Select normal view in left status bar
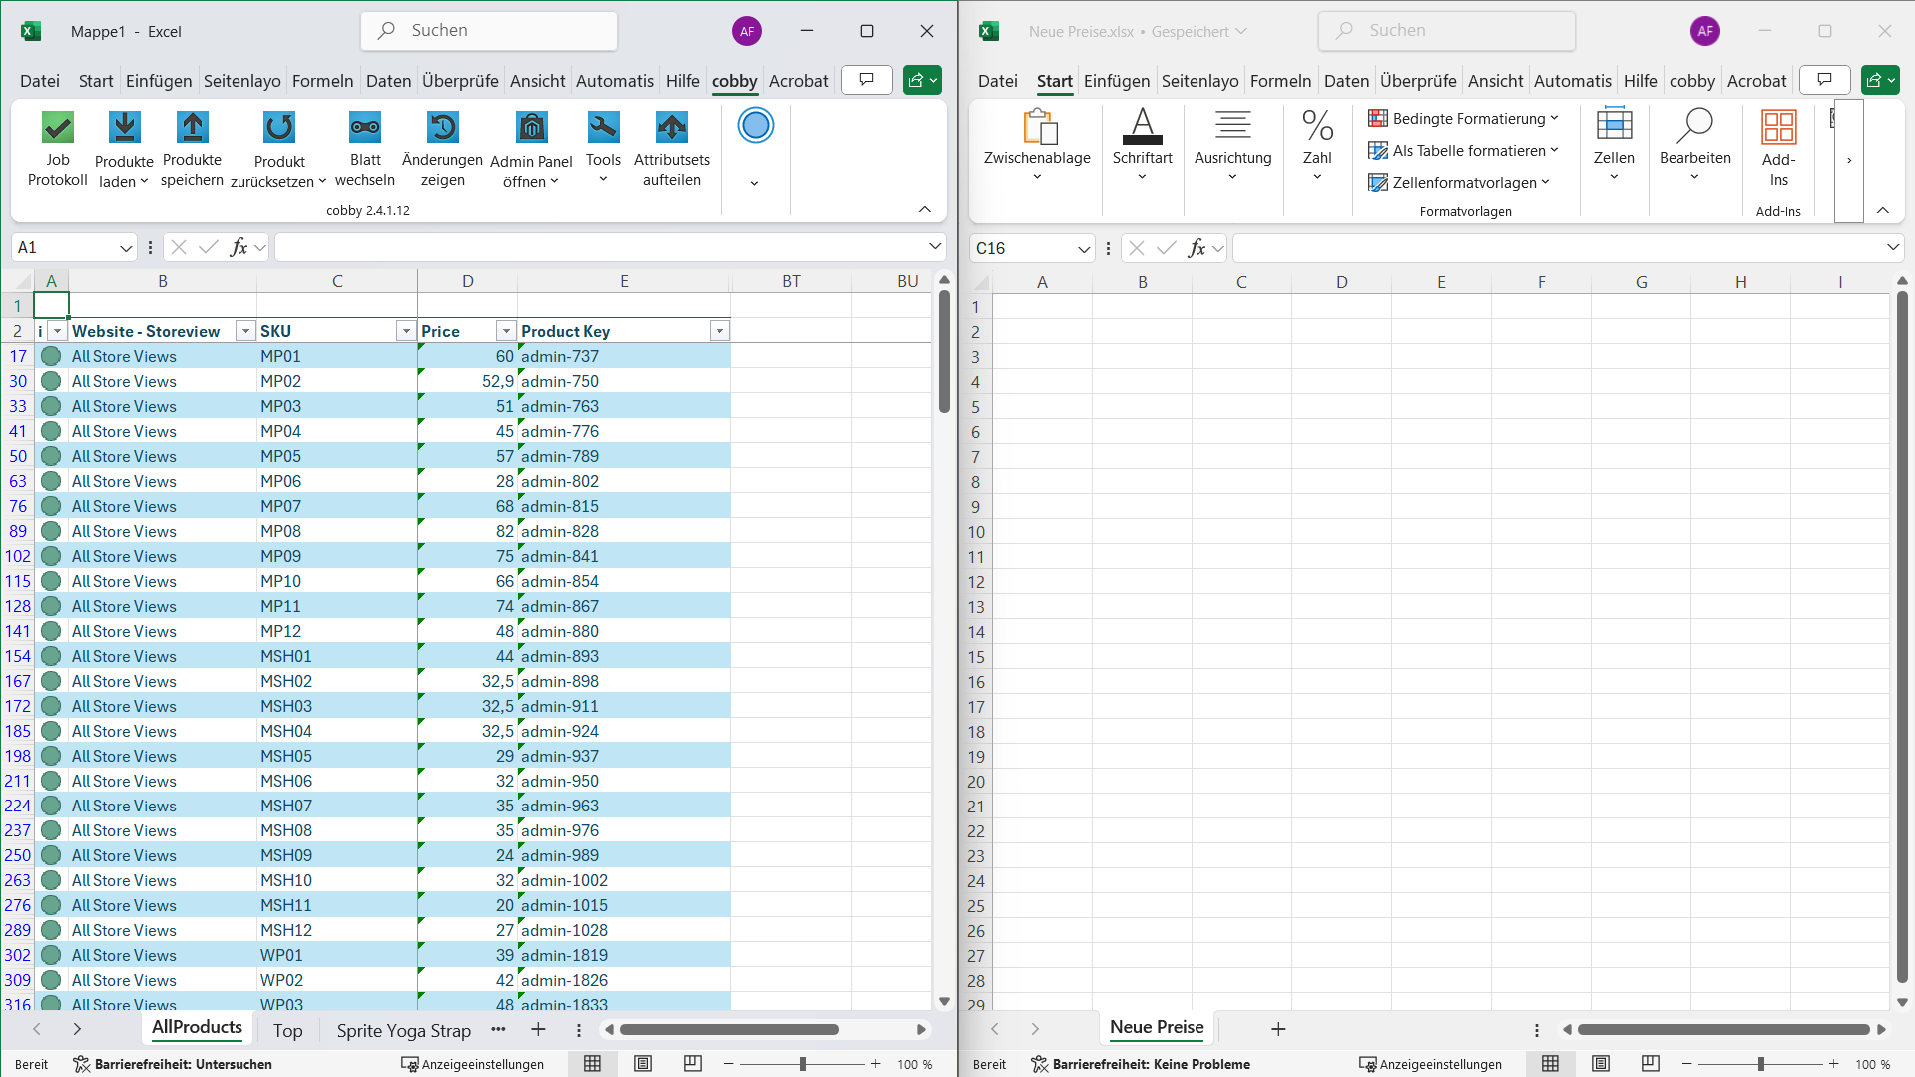 [x=592, y=1064]
